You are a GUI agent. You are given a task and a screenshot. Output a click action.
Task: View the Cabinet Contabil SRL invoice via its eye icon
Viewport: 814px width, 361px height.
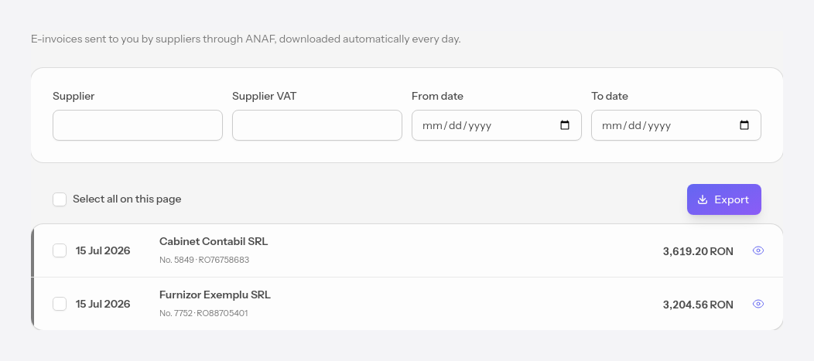[758, 250]
